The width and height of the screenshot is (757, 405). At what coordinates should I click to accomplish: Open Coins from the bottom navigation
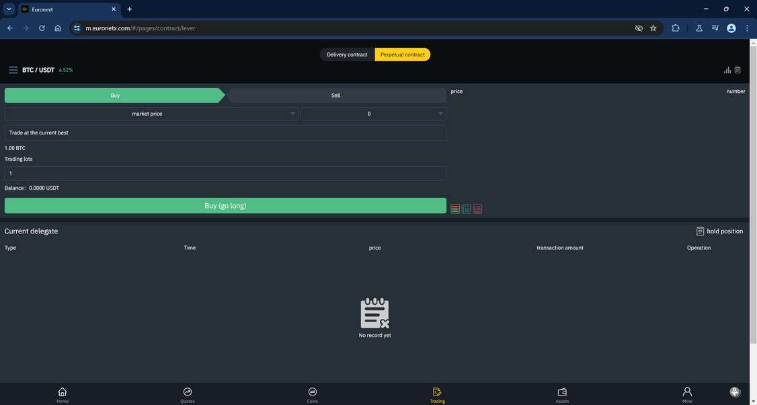pos(312,394)
